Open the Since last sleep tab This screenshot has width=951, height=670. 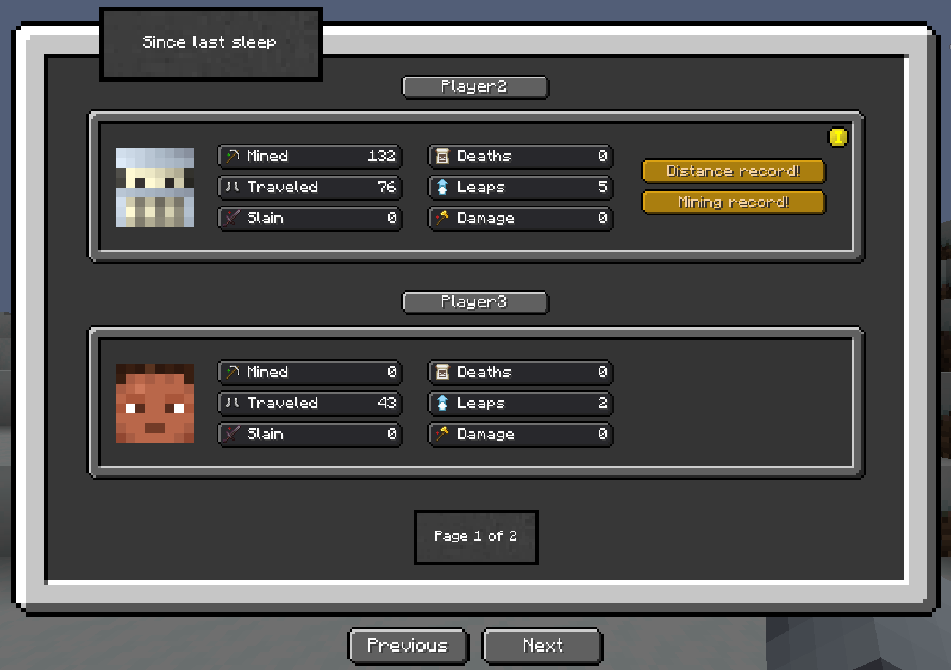[211, 44]
